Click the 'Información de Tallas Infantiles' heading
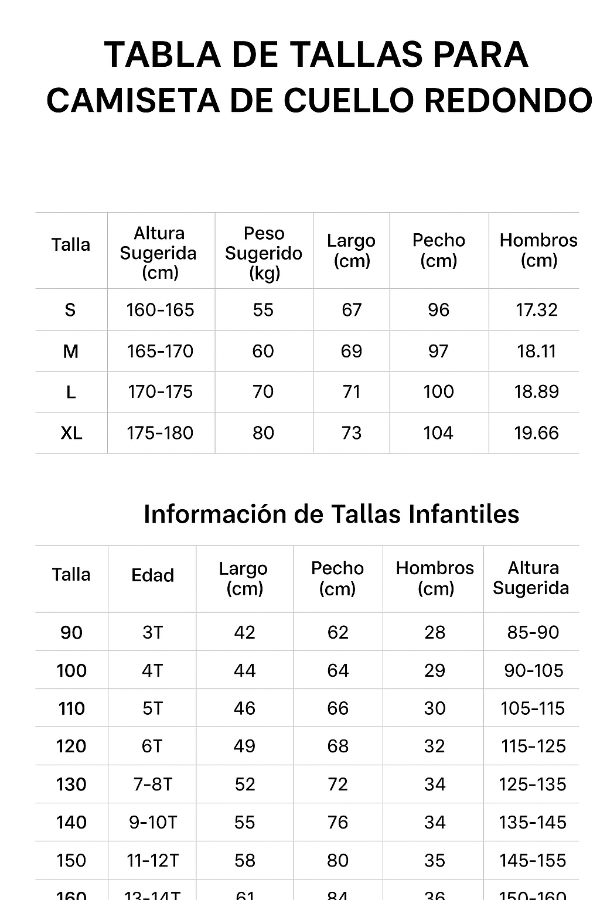The width and height of the screenshot is (600, 900). pos(331,514)
